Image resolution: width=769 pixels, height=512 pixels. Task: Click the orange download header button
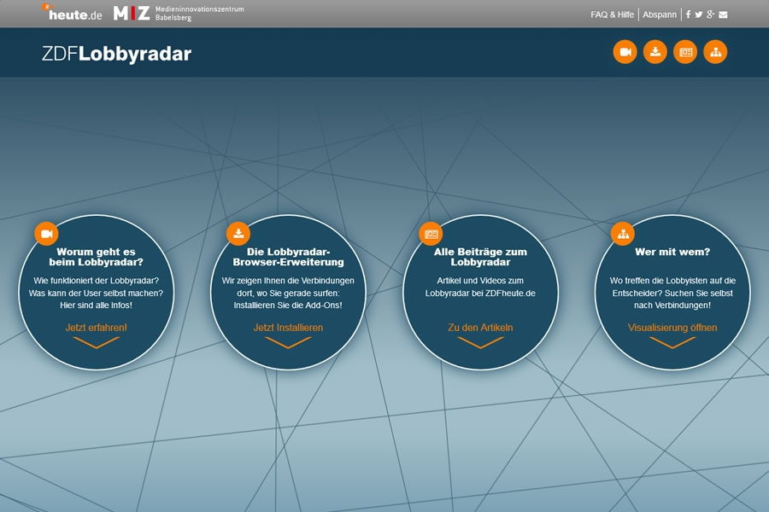point(655,52)
